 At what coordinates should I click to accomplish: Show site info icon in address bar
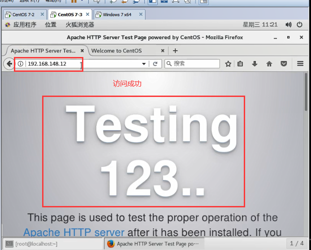click(x=21, y=64)
